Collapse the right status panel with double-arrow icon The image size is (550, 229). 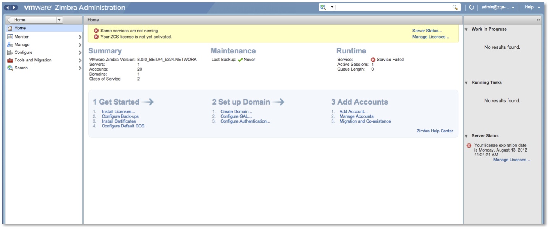(539, 20)
